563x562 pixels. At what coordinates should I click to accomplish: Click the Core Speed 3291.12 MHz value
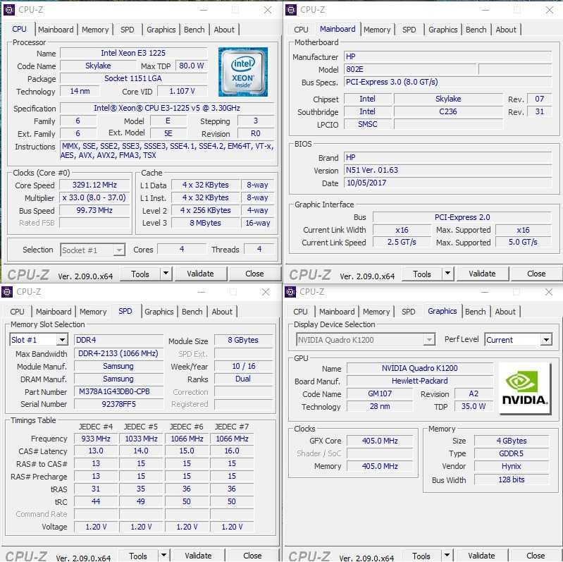pyautogui.click(x=95, y=185)
